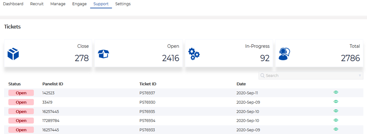This screenshot has width=367, height=134.
Task: Open the Dashboard tab
Action: (13, 4)
